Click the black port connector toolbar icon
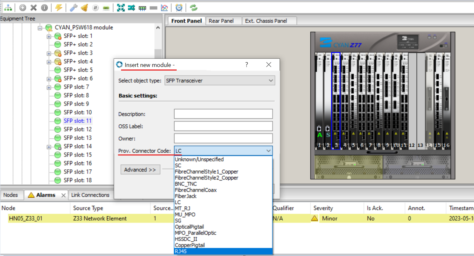Image resolution: width=474 pixels, height=256 pixels. point(142,8)
